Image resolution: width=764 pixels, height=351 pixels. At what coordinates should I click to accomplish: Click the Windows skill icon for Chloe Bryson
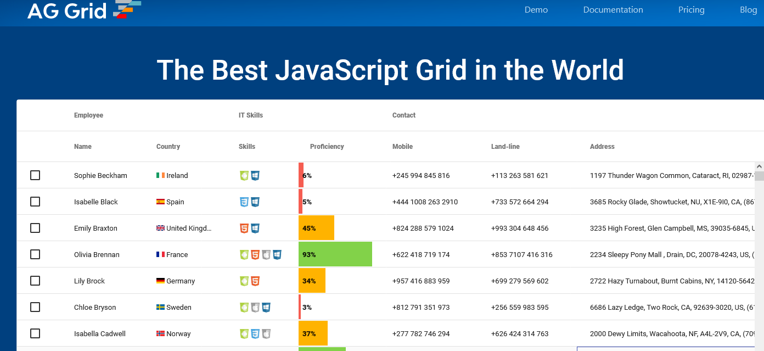[266, 308]
